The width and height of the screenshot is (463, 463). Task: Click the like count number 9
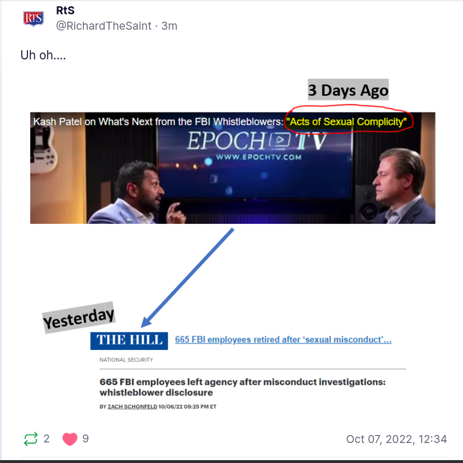pyautogui.click(x=86, y=439)
